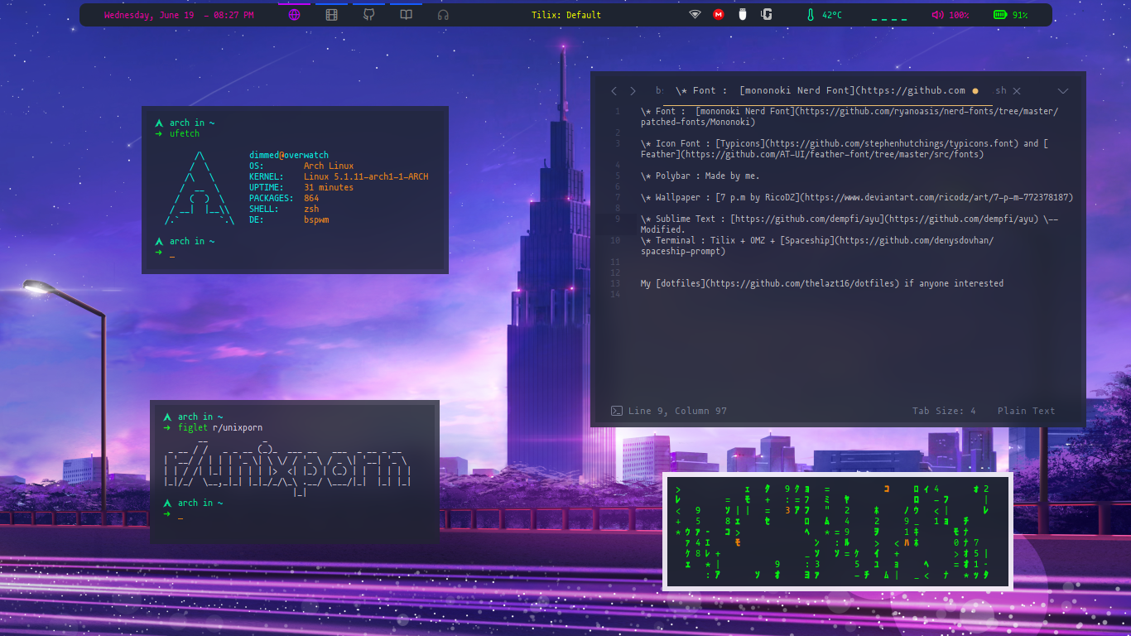Click 'dimmed@overwatch' in the ufetch output
The height and width of the screenshot is (636, 1131).
point(289,155)
